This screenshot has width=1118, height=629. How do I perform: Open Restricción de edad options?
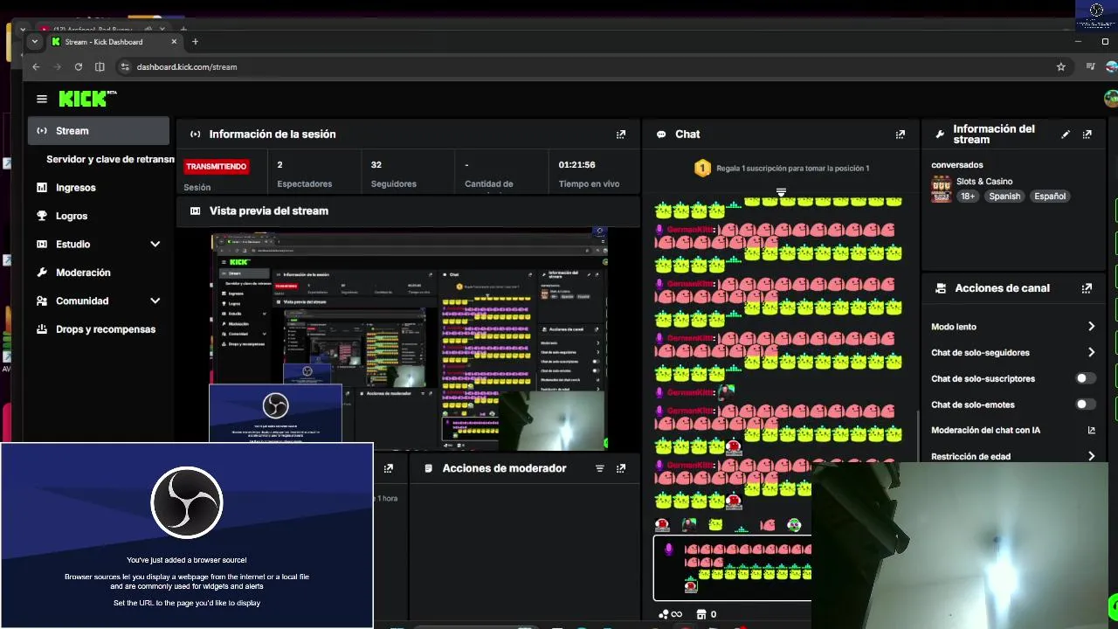(x=1092, y=456)
